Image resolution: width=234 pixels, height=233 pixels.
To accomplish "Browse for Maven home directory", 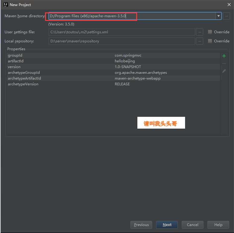I will tap(226, 16).
